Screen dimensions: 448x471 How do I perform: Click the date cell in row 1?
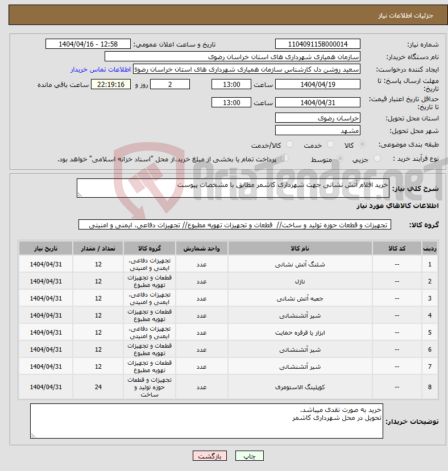(x=45, y=264)
